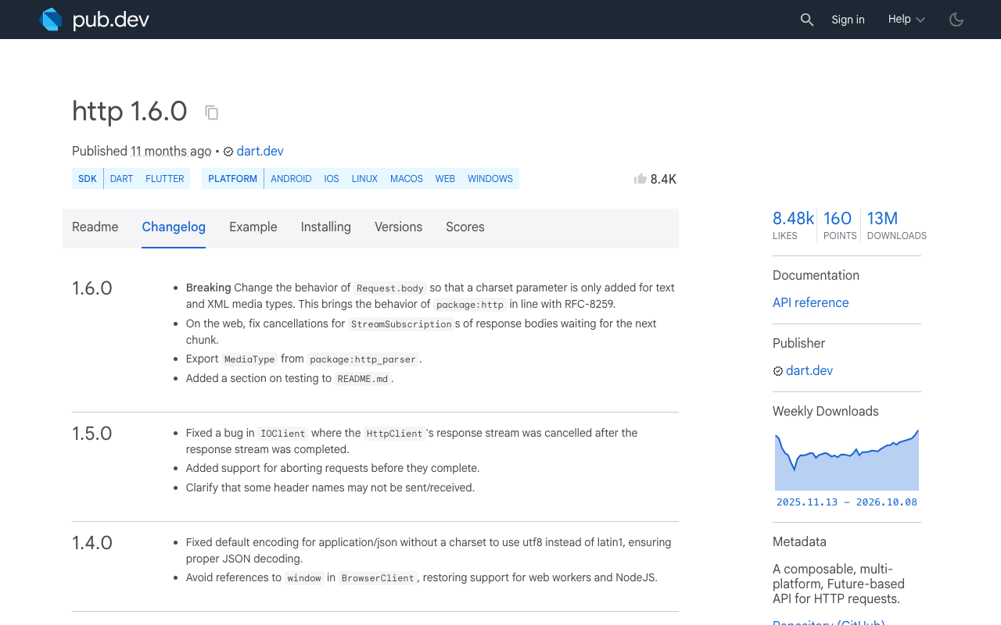The height and width of the screenshot is (625, 1001).
Task: Select the DART SDK tag
Action: (x=121, y=179)
